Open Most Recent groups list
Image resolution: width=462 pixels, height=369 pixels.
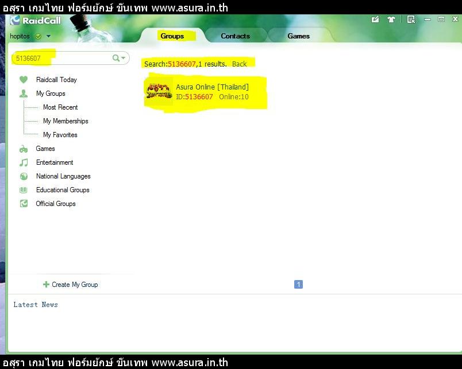click(60, 107)
